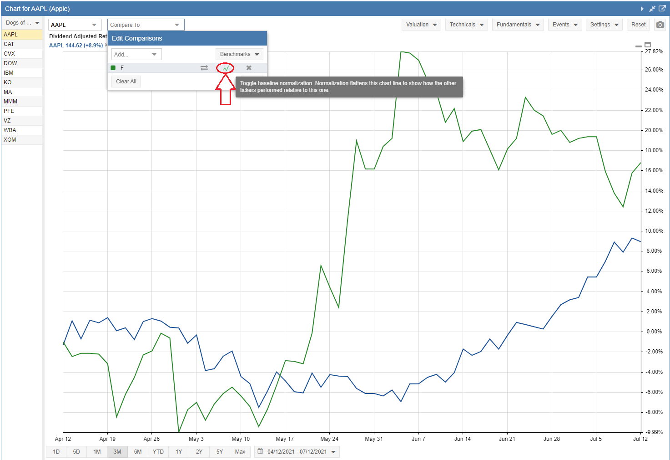Select the 5D time range
670x460 pixels.
[76, 452]
